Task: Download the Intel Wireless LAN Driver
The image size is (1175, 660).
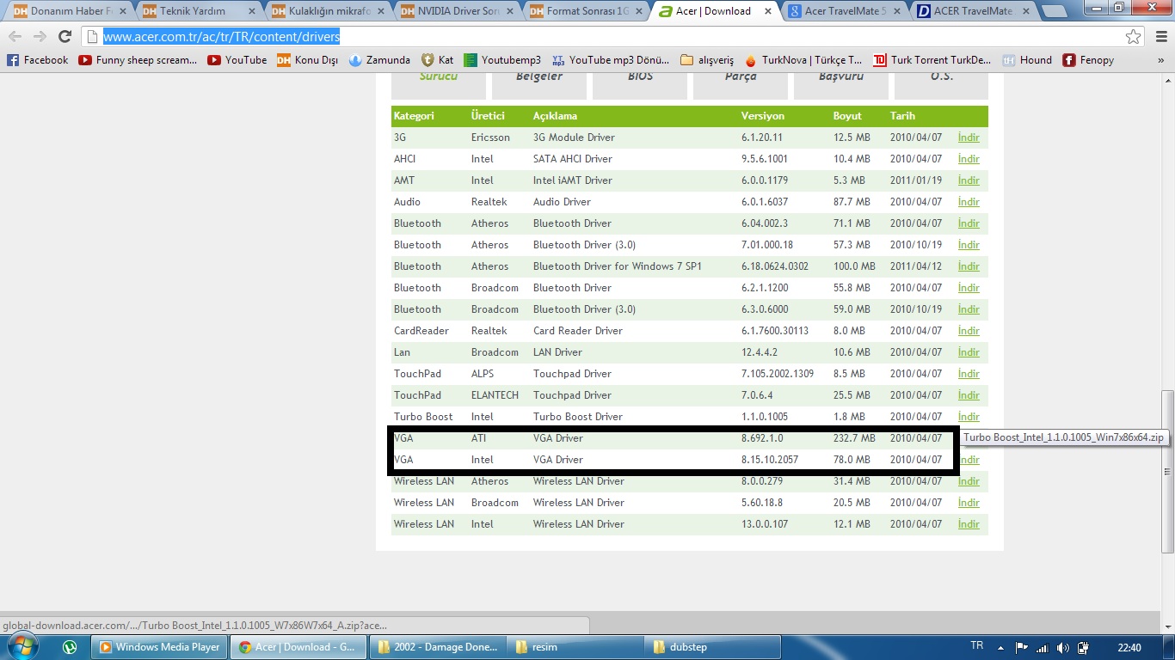Action: pos(969,524)
